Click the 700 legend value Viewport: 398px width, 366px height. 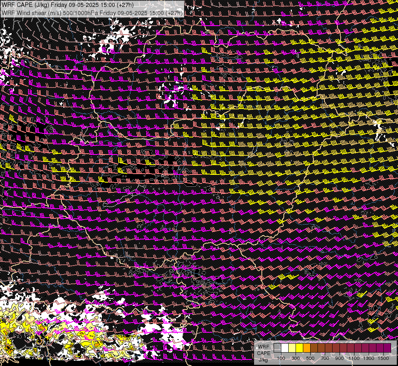pos(325,358)
